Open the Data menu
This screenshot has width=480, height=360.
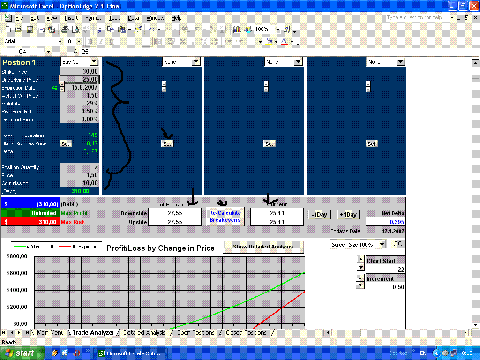134,18
